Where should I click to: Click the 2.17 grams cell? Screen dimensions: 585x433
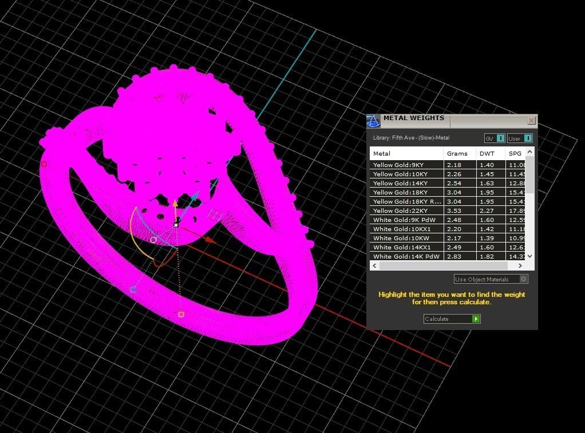460,238
